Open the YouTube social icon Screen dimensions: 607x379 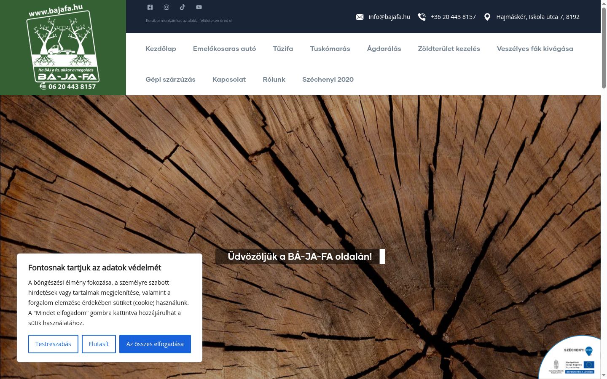199,7
